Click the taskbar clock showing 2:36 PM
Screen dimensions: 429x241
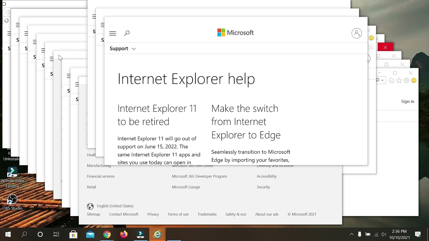tap(399, 234)
